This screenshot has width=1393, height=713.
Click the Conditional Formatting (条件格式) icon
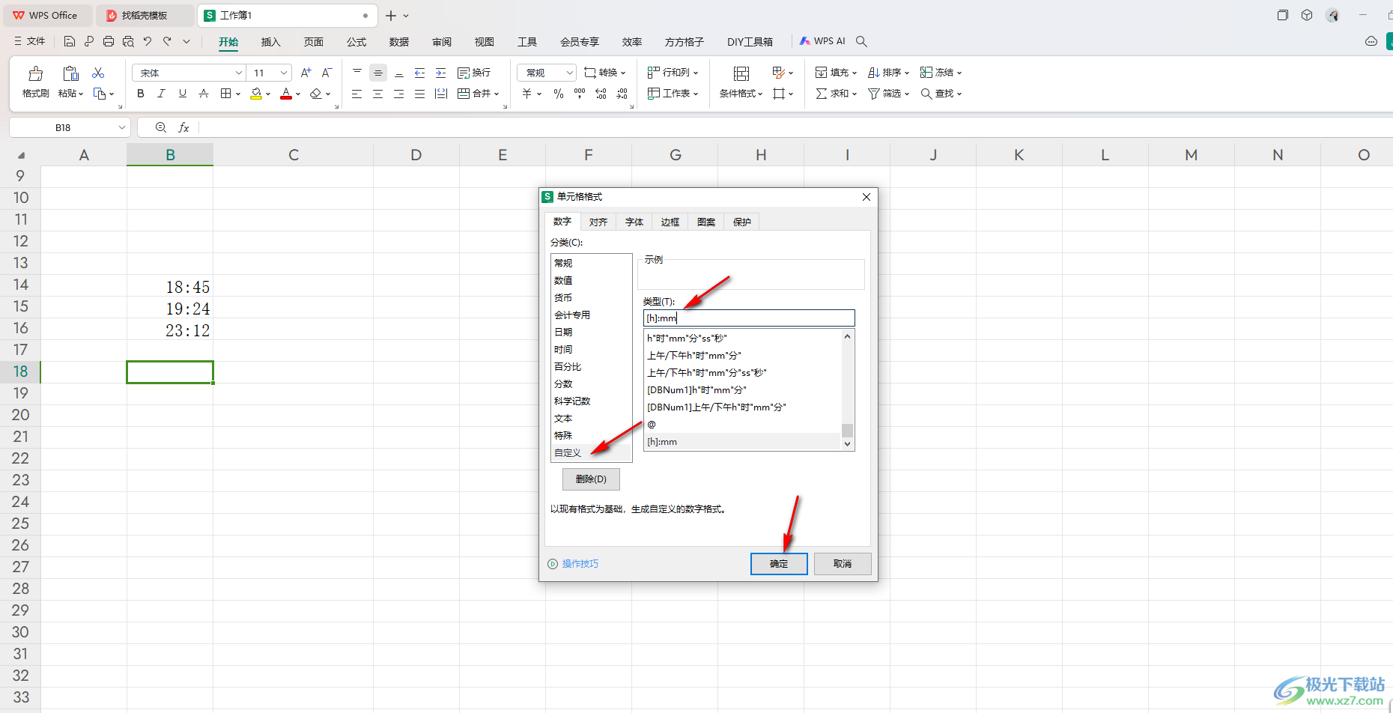tap(741, 73)
